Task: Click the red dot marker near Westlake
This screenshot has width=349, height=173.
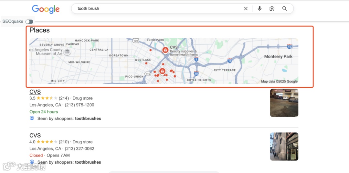Action: 146,63
